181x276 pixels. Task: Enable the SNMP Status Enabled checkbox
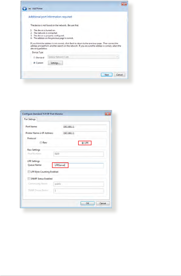pos(29,179)
